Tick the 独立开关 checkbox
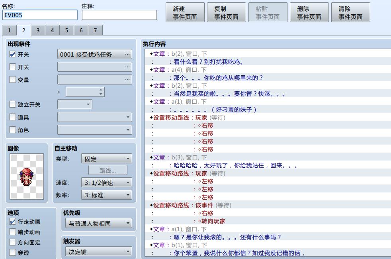 click(x=12, y=104)
